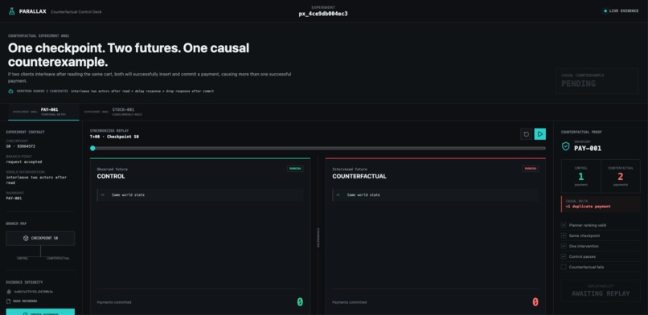Screen dimensions: 648x315
Task: Click 'request accepted' branch point value
Action: (x=24, y=162)
